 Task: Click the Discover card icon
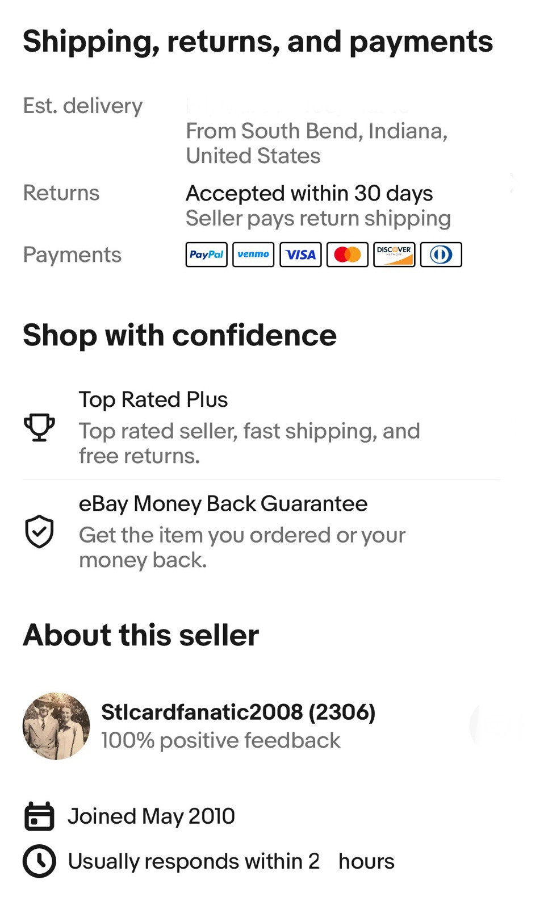tap(394, 255)
